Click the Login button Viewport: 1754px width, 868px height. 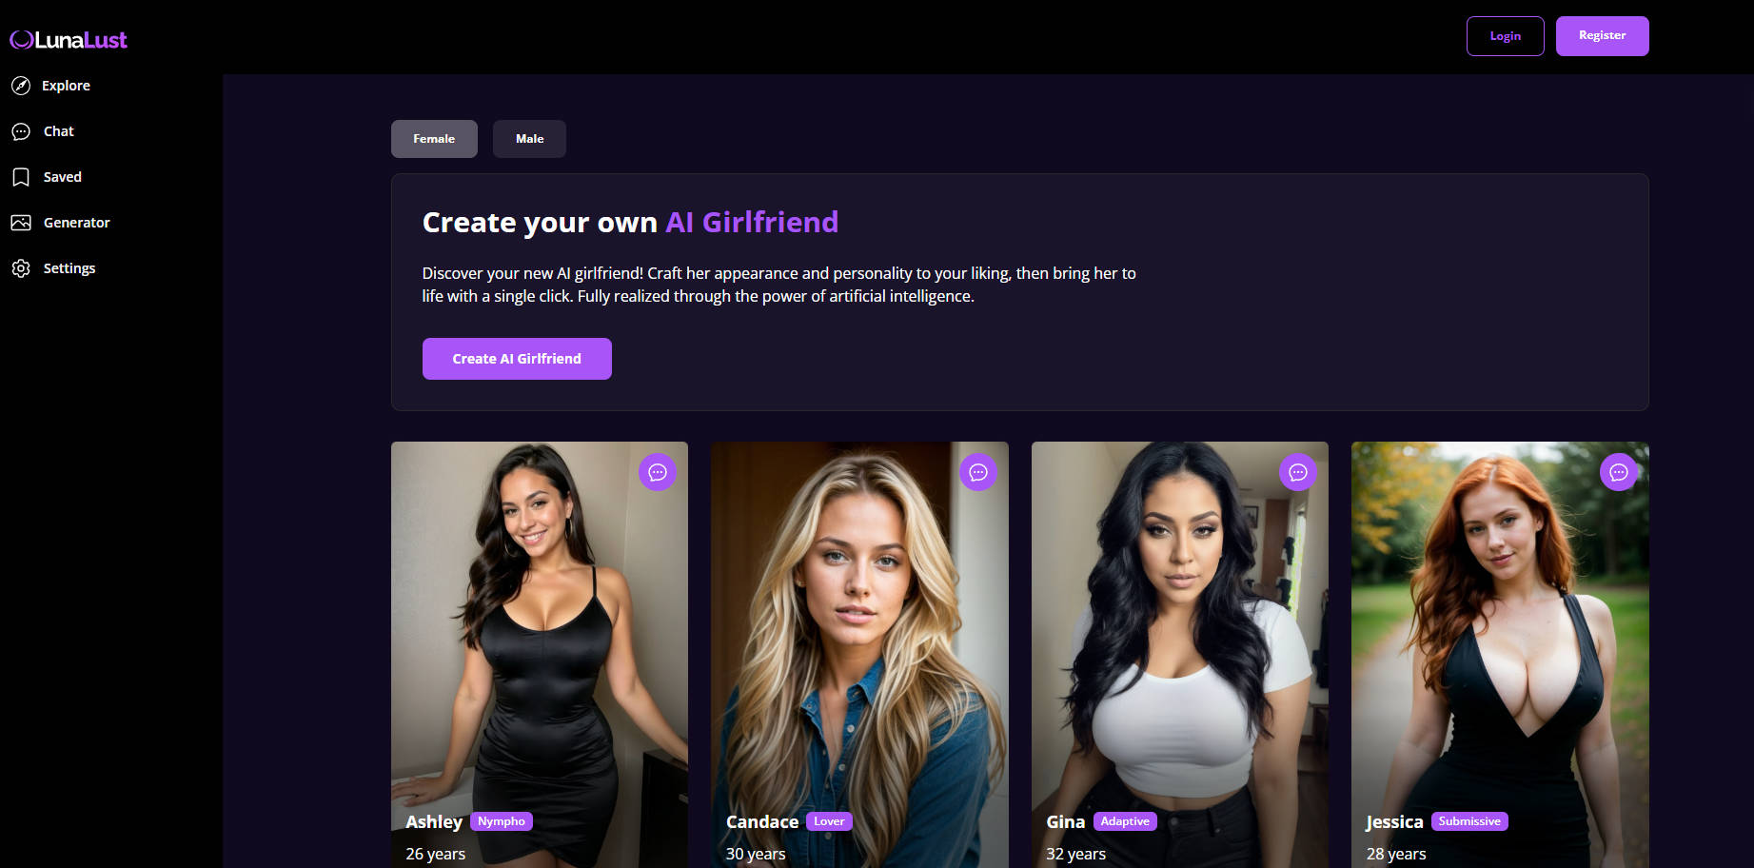[1506, 36]
